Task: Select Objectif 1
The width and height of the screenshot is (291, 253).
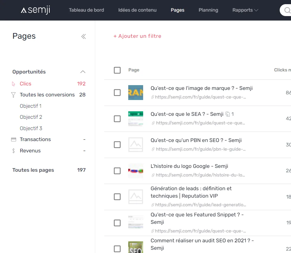Action: click(x=31, y=106)
